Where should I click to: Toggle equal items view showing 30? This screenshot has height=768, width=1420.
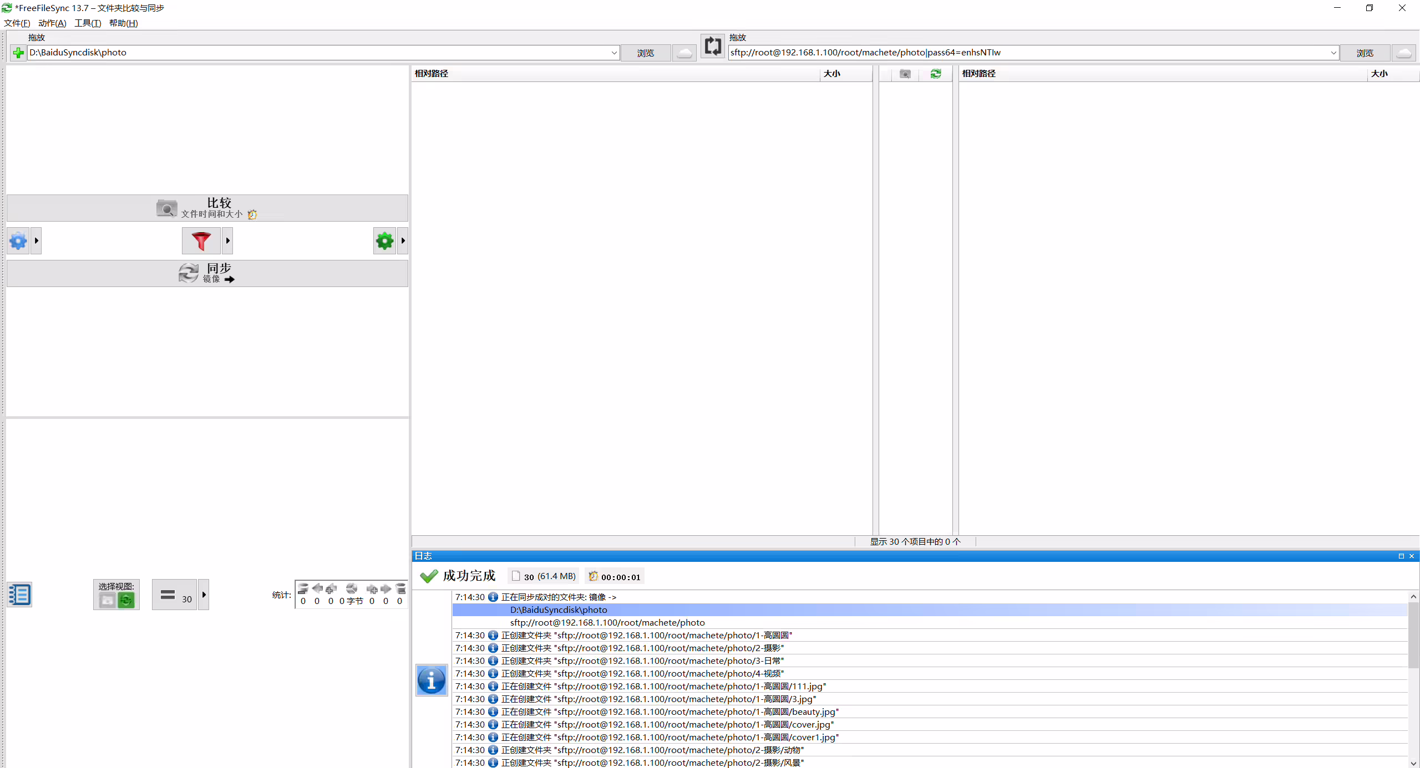175,595
